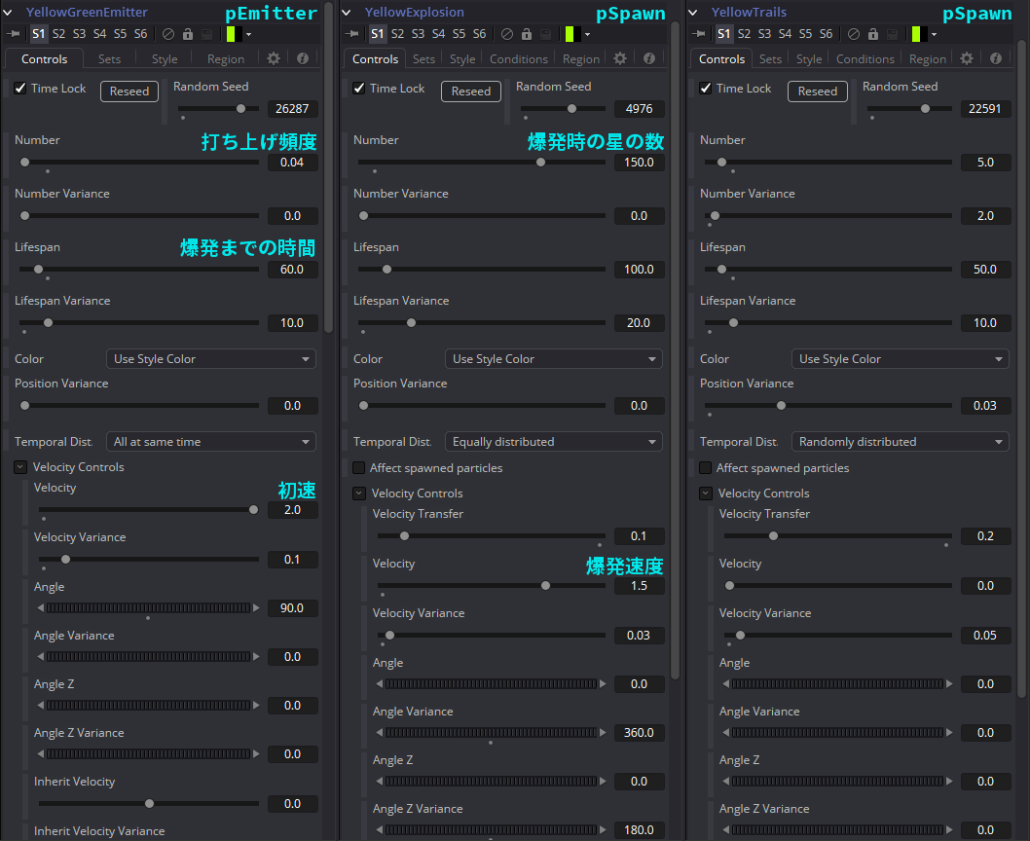The height and width of the screenshot is (841, 1030).
Task: Open YellowGreenEmitter tile color swatch
Action: pos(232,34)
